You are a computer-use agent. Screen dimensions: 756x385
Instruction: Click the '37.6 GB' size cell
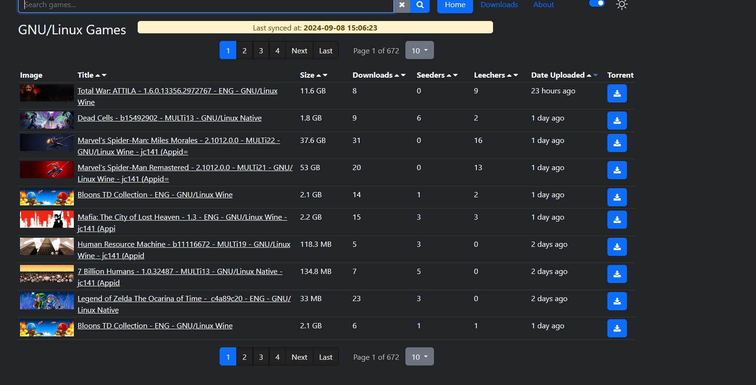(x=313, y=141)
